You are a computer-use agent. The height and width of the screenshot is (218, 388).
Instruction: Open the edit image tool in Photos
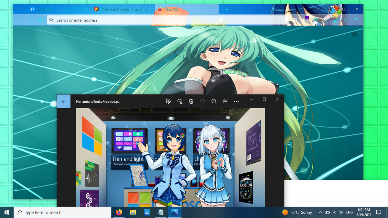tap(168, 101)
